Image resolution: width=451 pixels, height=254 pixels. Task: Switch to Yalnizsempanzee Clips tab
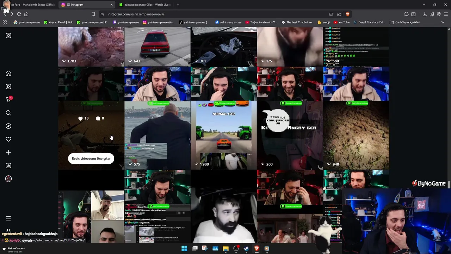tap(145, 5)
